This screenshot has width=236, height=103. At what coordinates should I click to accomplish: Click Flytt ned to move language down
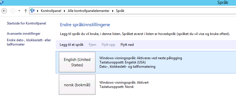coord(127,45)
